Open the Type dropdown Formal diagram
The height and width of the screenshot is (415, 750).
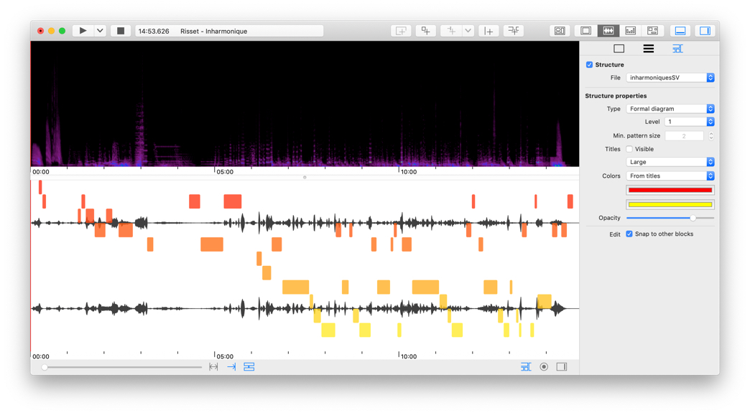pyautogui.click(x=670, y=109)
